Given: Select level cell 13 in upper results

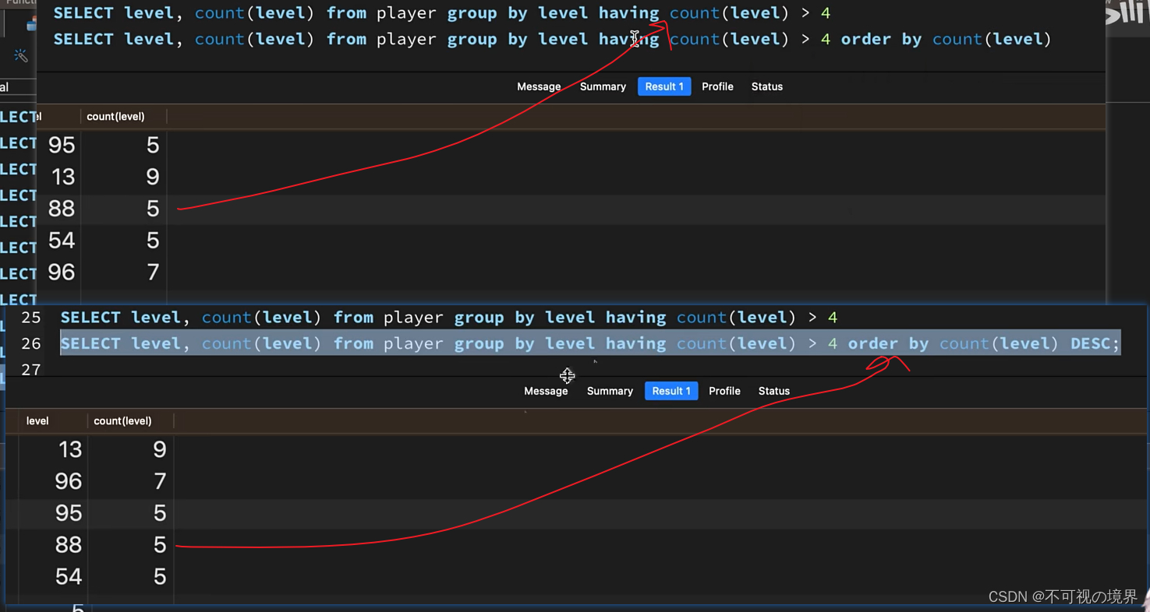Looking at the screenshot, I should pyautogui.click(x=63, y=178).
